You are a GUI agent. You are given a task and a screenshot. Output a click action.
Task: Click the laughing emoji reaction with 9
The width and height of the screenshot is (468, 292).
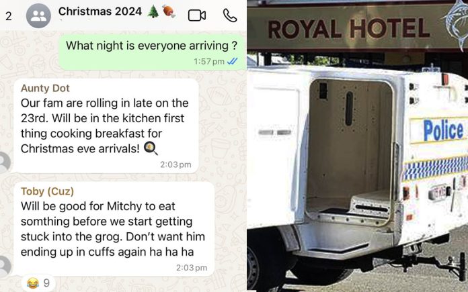click(38, 283)
